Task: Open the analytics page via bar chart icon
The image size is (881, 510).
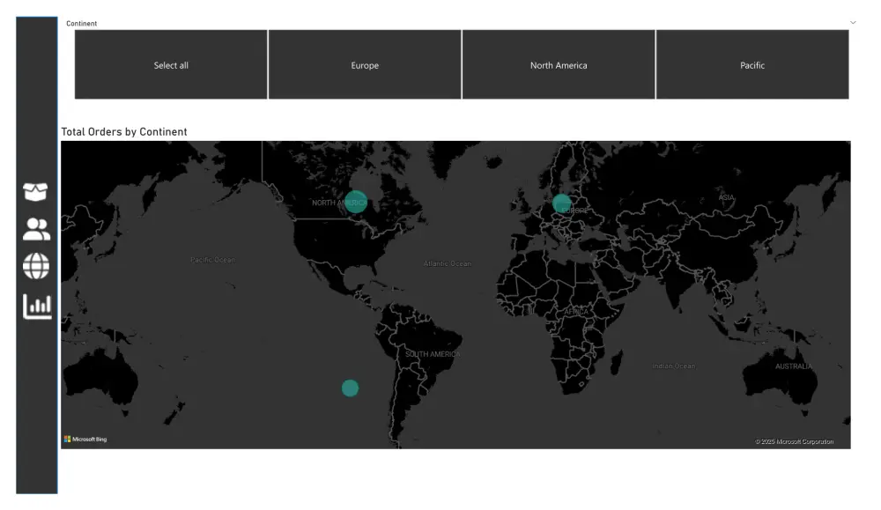Action: 36,306
